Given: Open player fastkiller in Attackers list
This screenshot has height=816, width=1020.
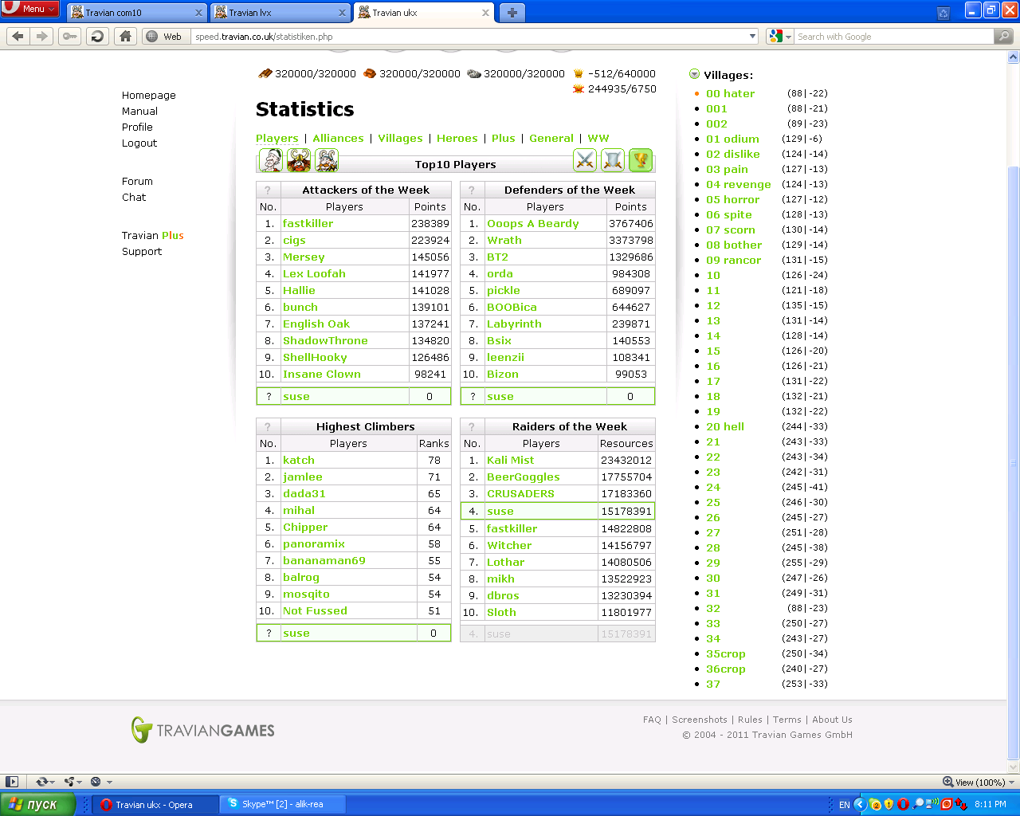Looking at the screenshot, I should click(308, 223).
